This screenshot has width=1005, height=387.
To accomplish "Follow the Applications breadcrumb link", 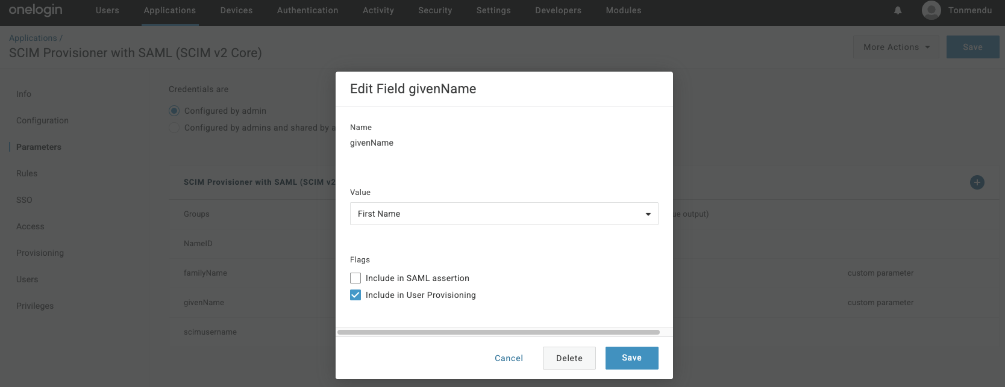I will [33, 38].
